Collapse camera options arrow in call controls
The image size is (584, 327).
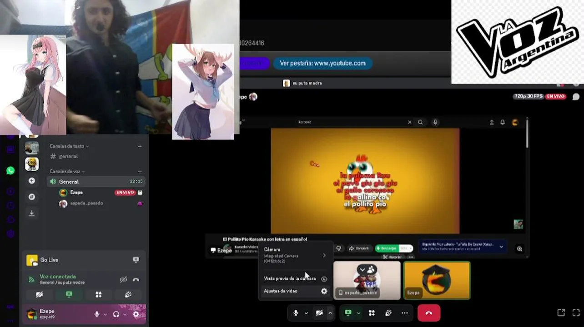(330, 313)
